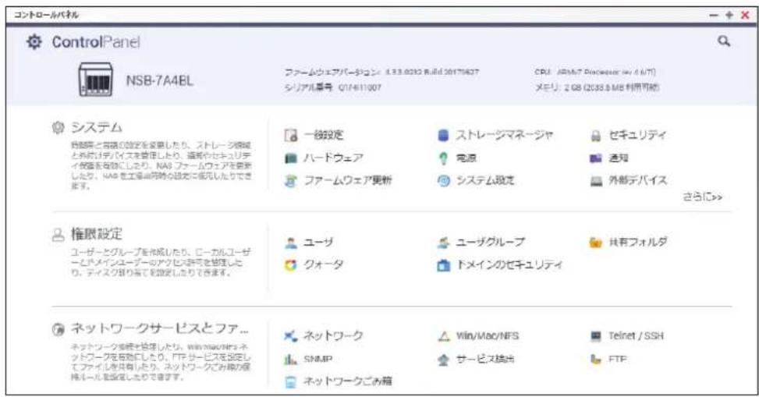This screenshot has width=759, height=397.
Task: Open the ネットワーク icon
Action: (x=290, y=335)
